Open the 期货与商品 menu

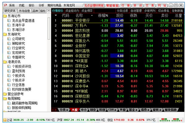click(x=54, y=5)
